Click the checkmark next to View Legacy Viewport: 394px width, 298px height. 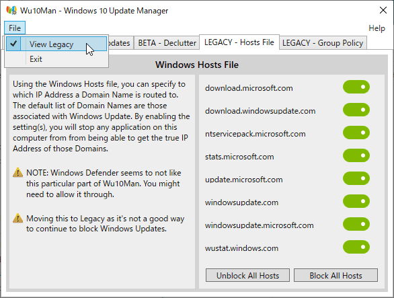pos(13,44)
